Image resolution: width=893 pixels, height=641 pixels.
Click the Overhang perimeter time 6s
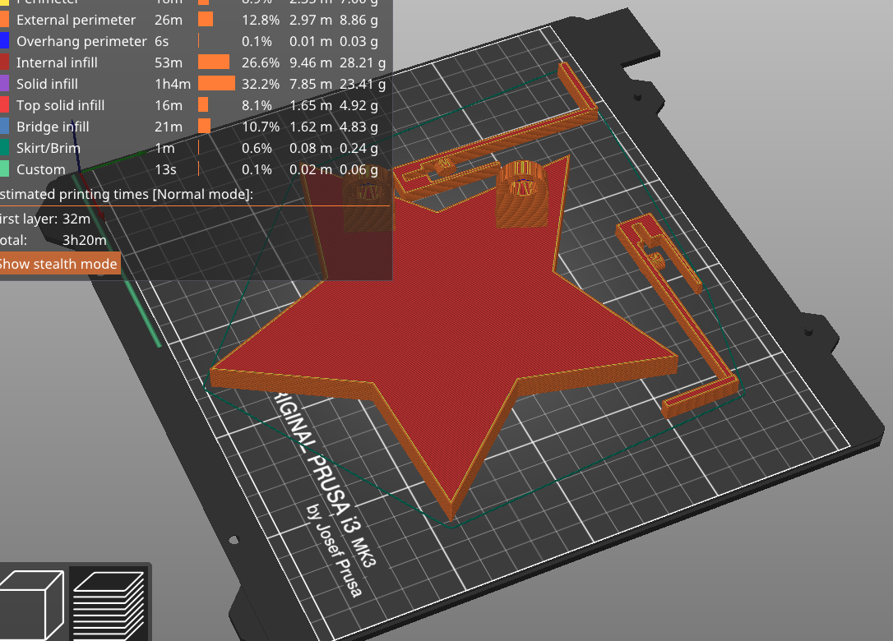click(162, 42)
